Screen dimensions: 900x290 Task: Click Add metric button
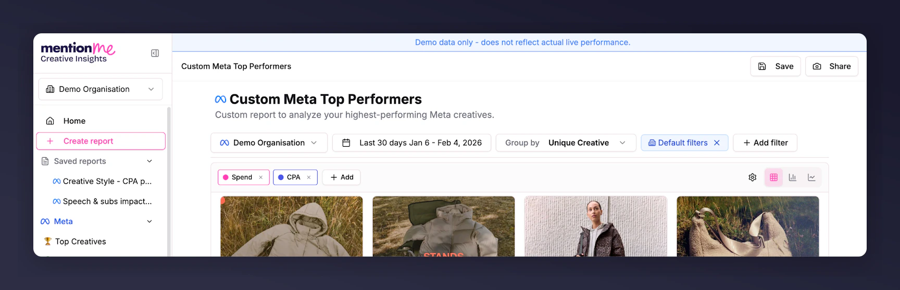[342, 178]
